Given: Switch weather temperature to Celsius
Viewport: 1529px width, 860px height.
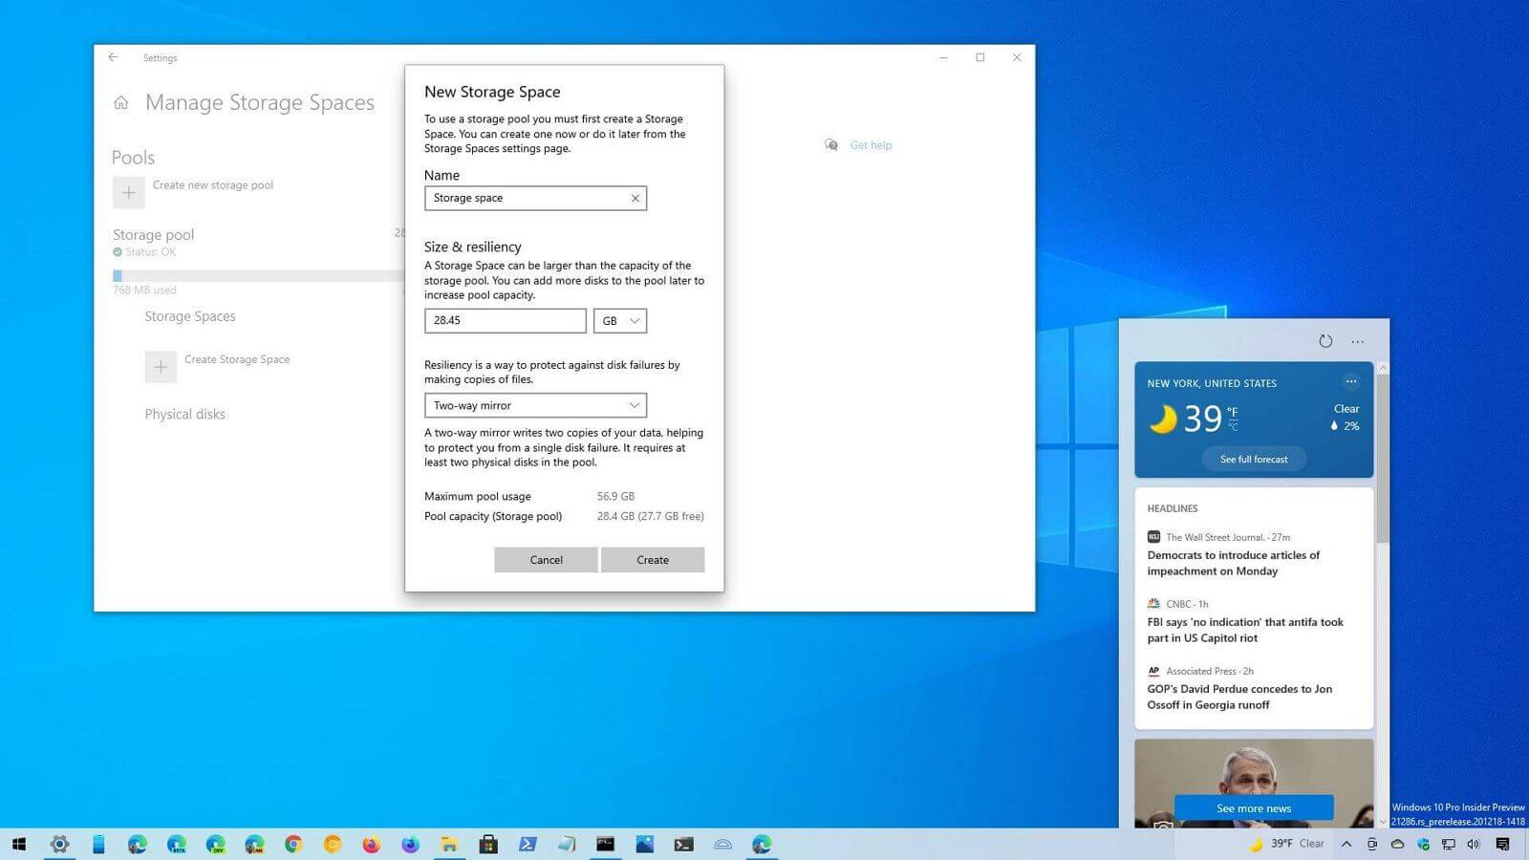Looking at the screenshot, I should (x=1233, y=428).
